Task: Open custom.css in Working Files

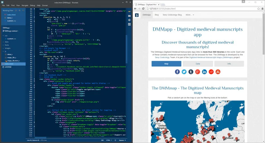Action: coord(12,21)
